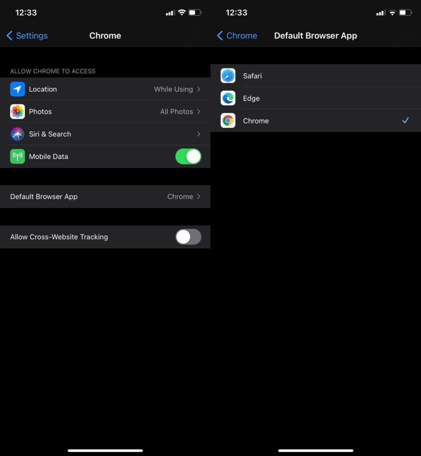Viewport: 421px width, 456px height.
Task: Click the Mobile Data antenna icon
Action: [17, 156]
